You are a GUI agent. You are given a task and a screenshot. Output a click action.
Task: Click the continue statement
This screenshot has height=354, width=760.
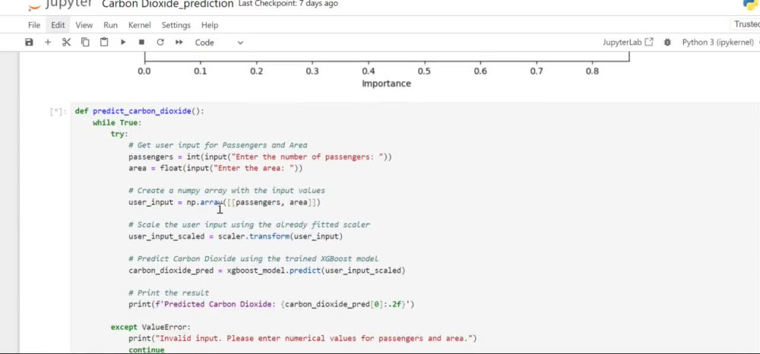point(147,349)
